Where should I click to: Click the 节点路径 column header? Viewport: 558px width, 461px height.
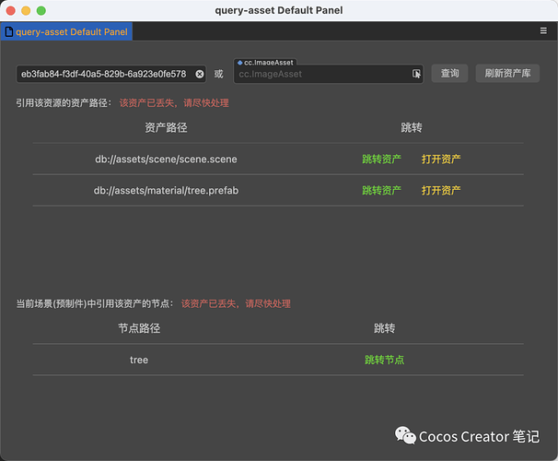139,328
